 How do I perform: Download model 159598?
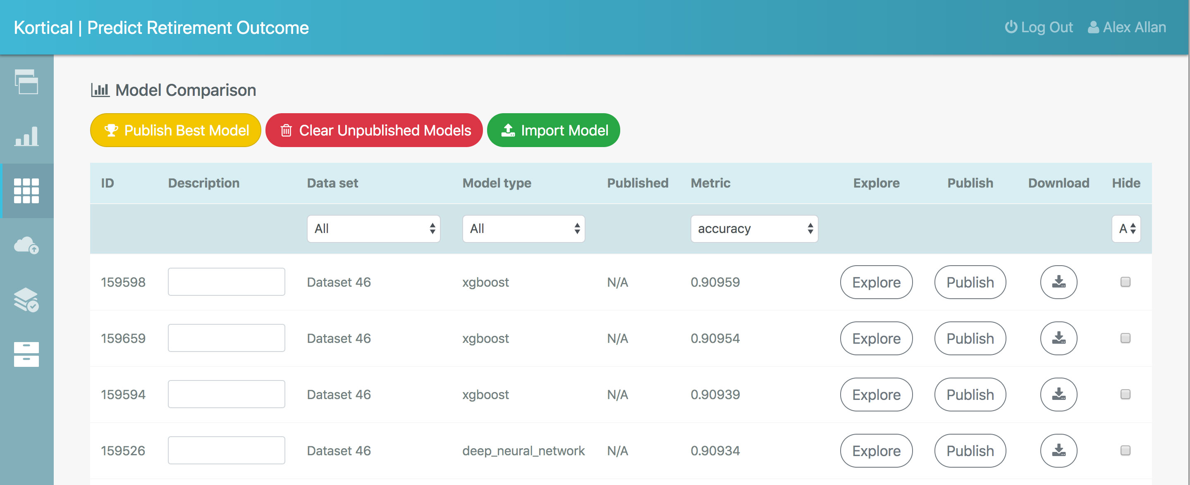tap(1059, 282)
